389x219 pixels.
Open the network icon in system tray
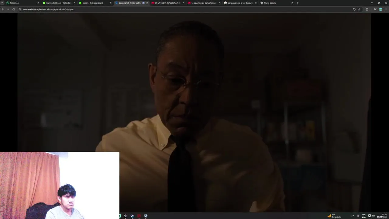coord(370,216)
